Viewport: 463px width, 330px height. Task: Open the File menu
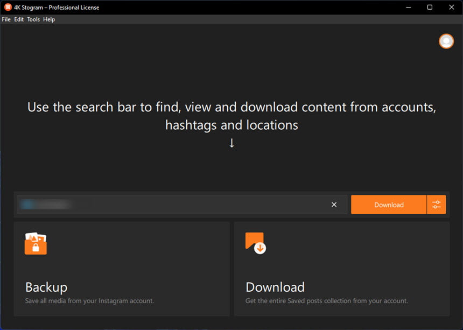(6, 19)
